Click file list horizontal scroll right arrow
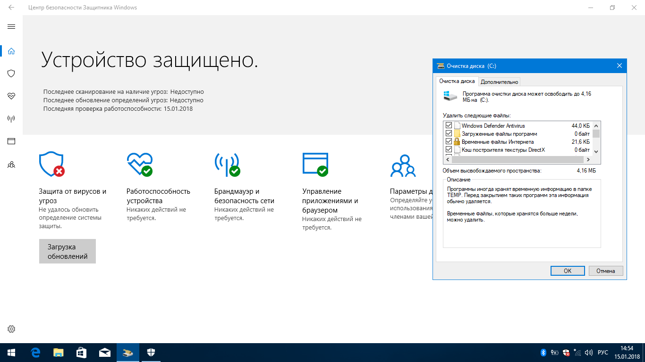This screenshot has width=645, height=362. pos(588,159)
